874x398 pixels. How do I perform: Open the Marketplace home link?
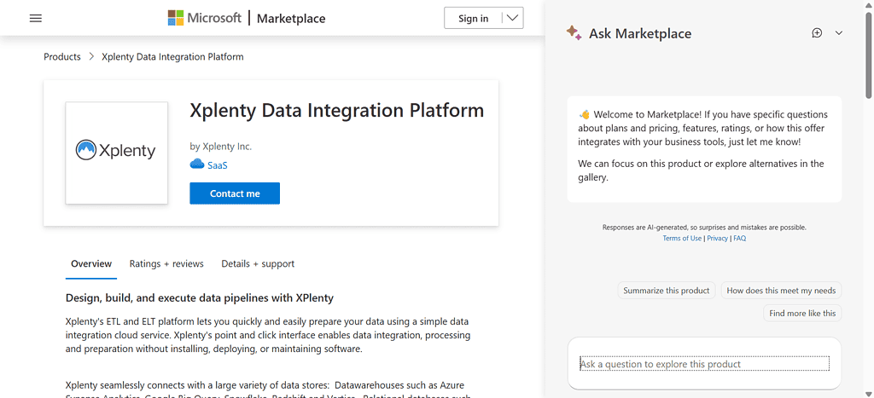[291, 19]
